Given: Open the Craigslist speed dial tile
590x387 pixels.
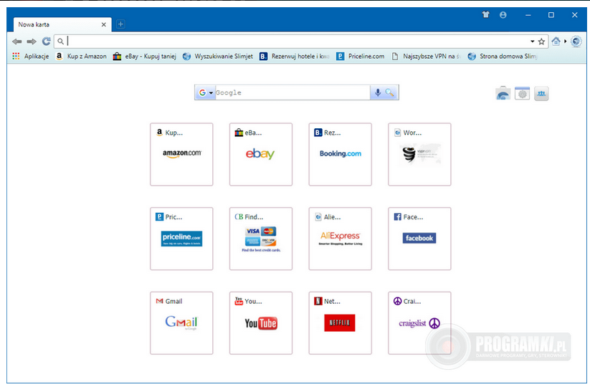Looking at the screenshot, I should [419, 322].
